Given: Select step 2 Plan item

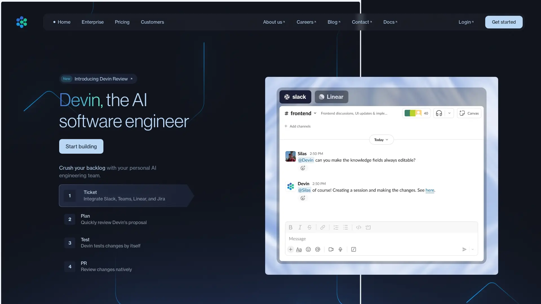Looking at the screenshot, I should 114,219.
